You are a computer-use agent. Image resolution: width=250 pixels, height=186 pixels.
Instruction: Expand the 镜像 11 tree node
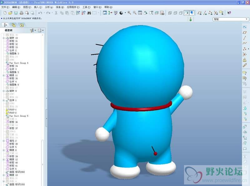tap(4, 75)
